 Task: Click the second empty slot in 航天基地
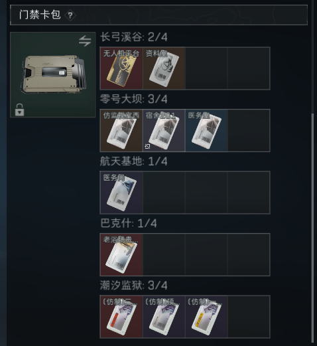164,193
